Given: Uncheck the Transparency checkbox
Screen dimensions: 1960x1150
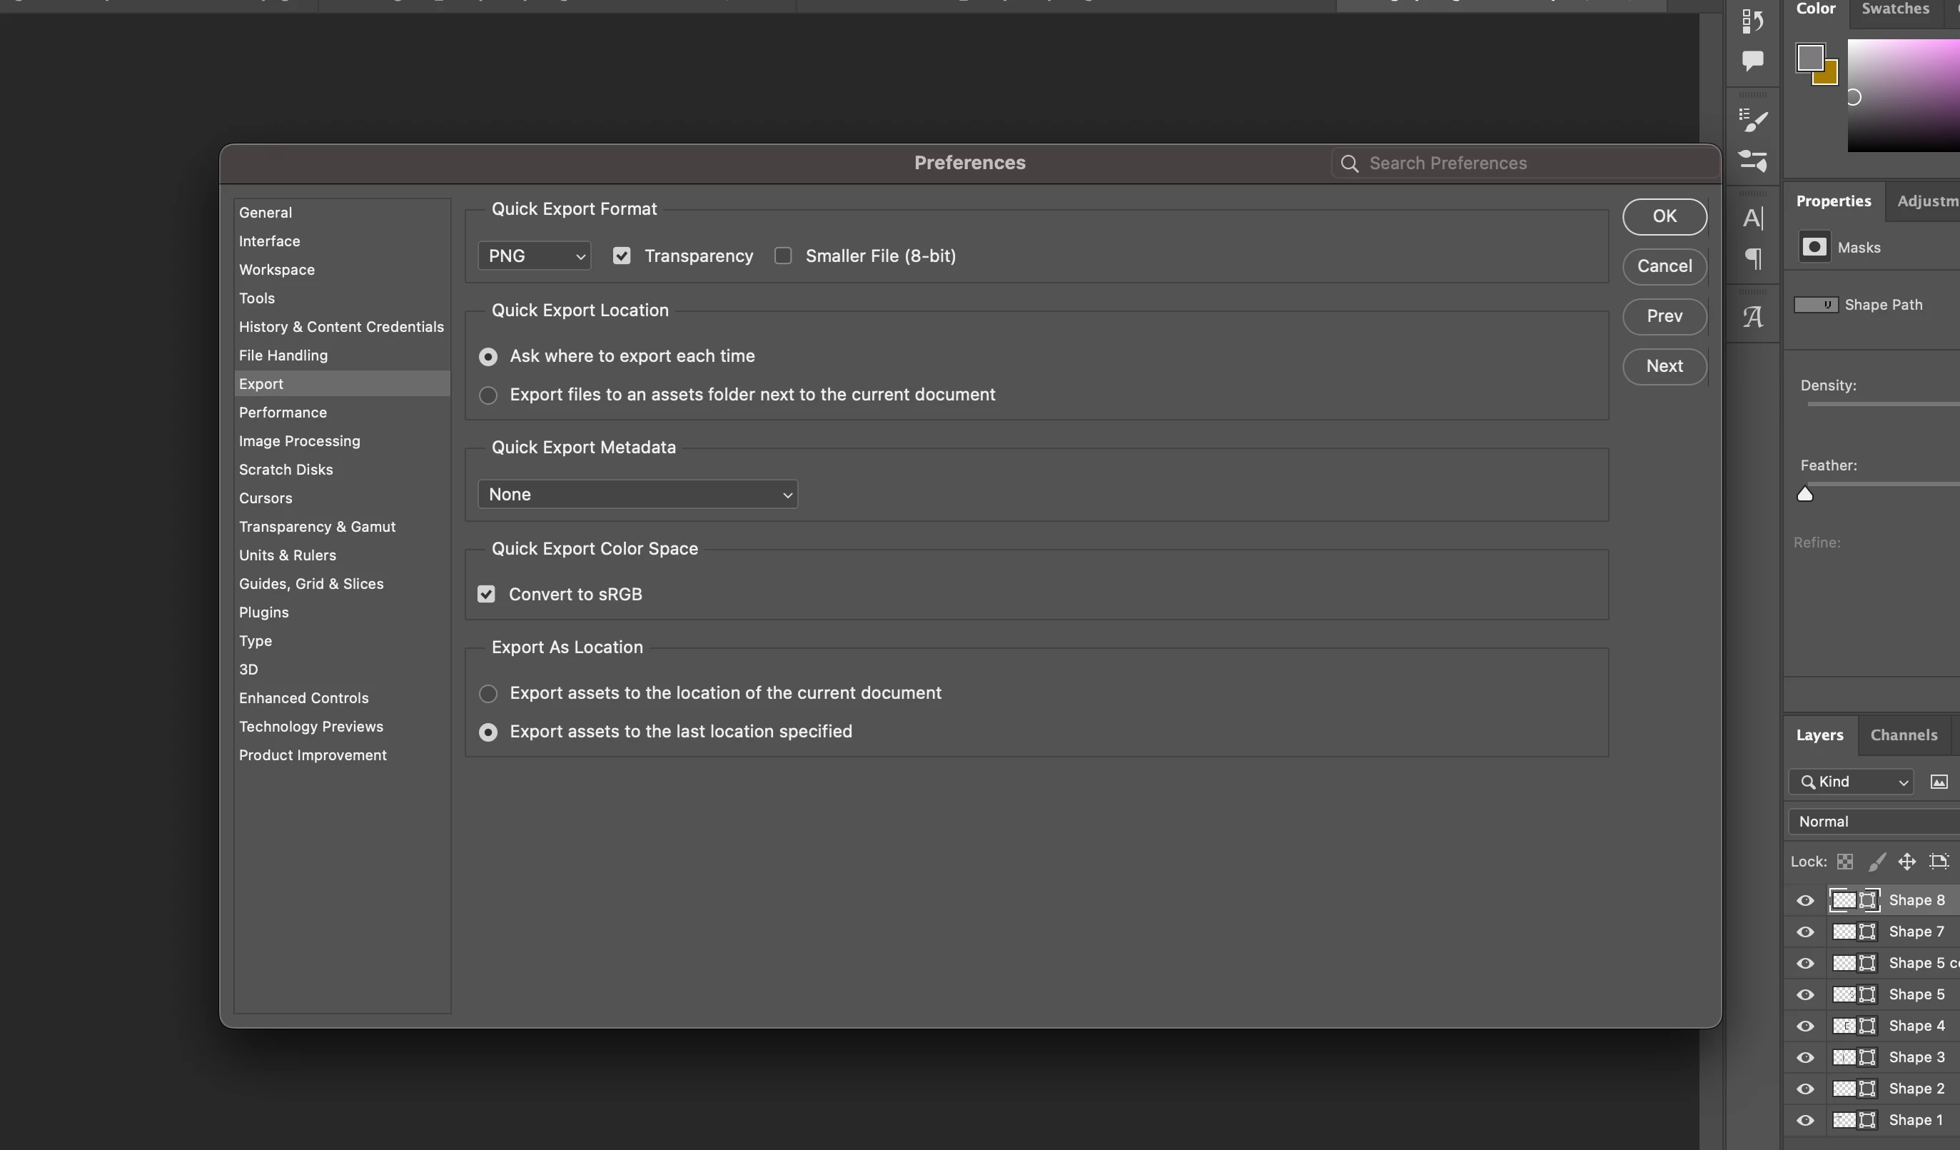Looking at the screenshot, I should (621, 256).
